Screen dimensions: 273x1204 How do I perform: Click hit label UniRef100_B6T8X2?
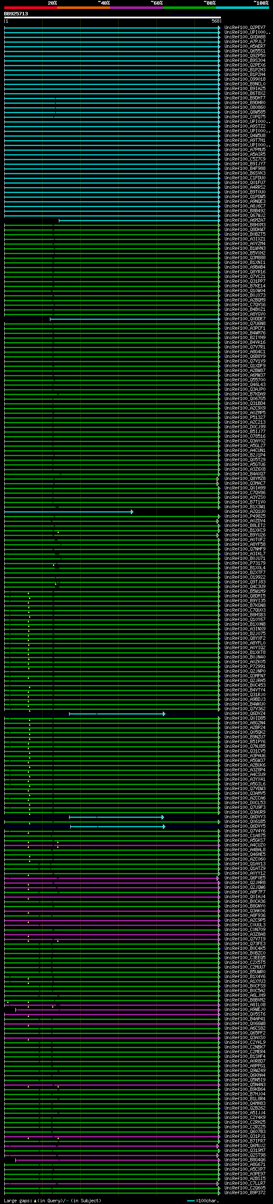coord(244,93)
